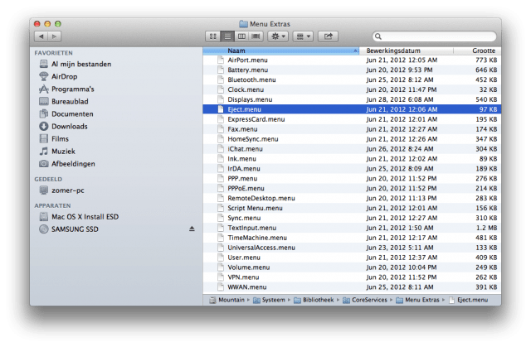Screen dimensions: 531x347
Task: Navigate back with the back arrow
Action: (39, 36)
